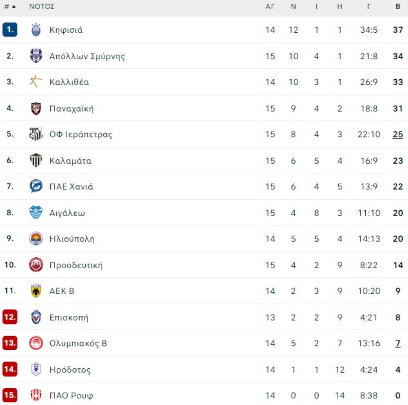This screenshot has height=405, width=408.
Task: Click the Κηφισιά team crest icon
Action: tap(36, 29)
